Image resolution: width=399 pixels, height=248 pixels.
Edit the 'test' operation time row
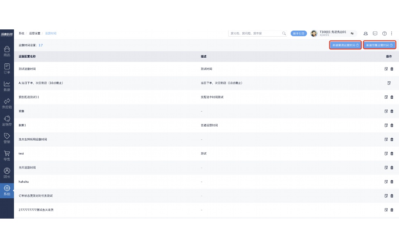386,153
